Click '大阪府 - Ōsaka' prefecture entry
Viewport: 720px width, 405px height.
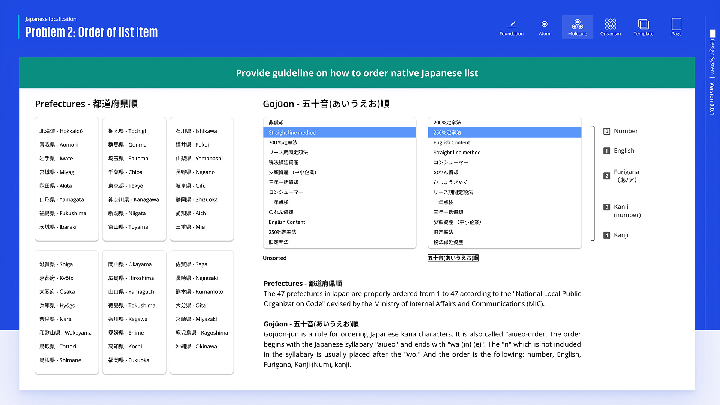click(x=57, y=291)
